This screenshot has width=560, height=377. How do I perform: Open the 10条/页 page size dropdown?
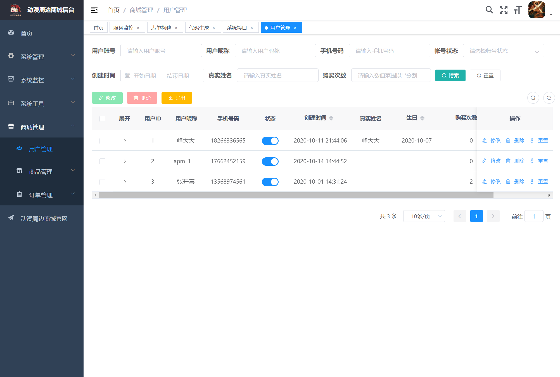click(x=424, y=216)
